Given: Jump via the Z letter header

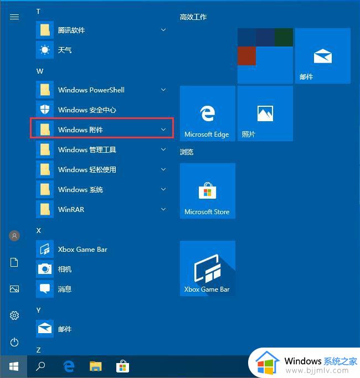Looking at the screenshot, I should tap(38, 350).
